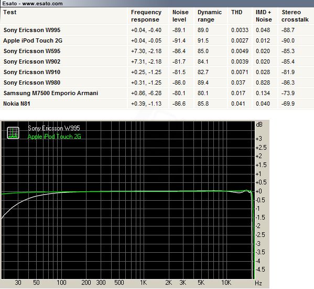This screenshot has height=289, width=314.
Task: Select the Sony Ericsson W910 row
Action: coord(157,72)
